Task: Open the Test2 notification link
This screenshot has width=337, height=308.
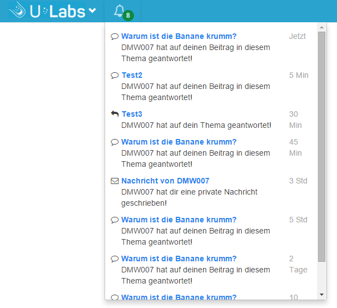Action: 132,75
